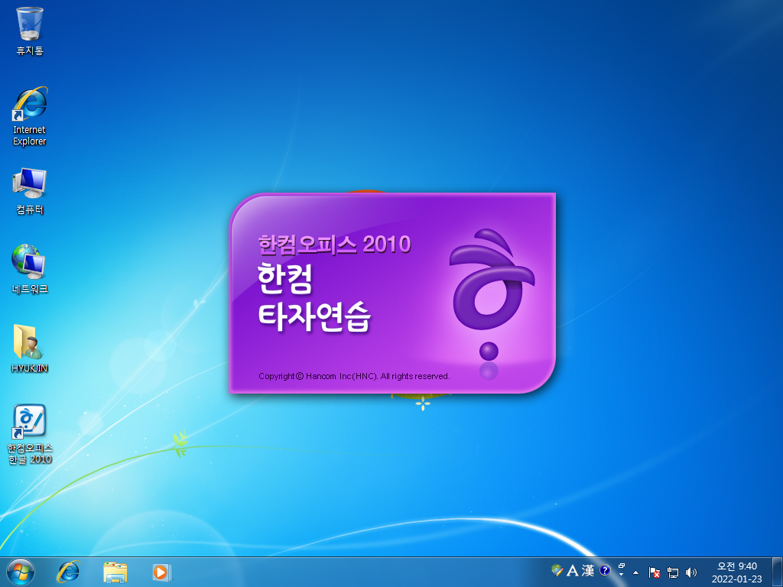Open the network status tray icon
783x587 pixels.
(x=673, y=572)
